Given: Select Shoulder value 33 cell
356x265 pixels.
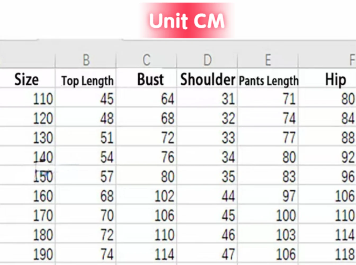Looking at the screenshot, I should 228,138.
